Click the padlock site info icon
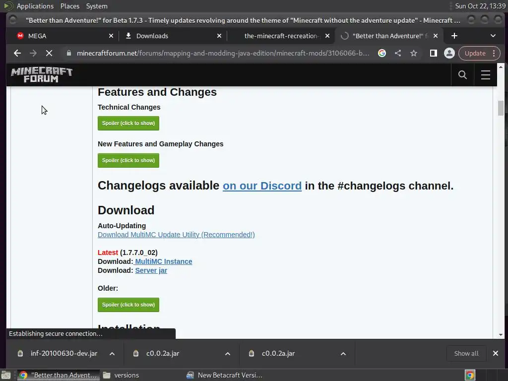Screen dimensions: 508x381 point(68,53)
